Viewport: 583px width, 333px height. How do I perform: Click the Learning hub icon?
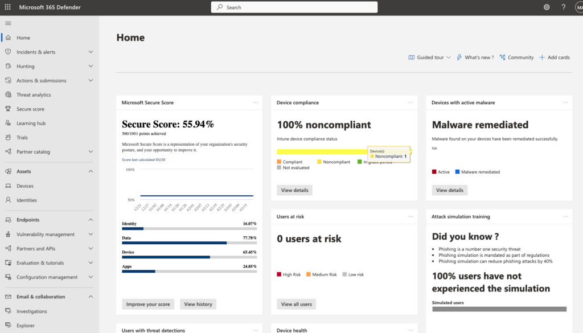(x=8, y=123)
